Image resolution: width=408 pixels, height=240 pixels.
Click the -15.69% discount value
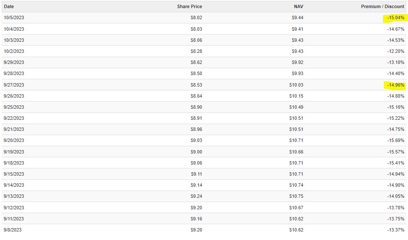(x=396, y=140)
